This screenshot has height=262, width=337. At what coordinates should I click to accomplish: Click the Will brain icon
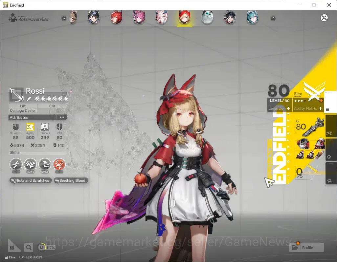(x=59, y=127)
